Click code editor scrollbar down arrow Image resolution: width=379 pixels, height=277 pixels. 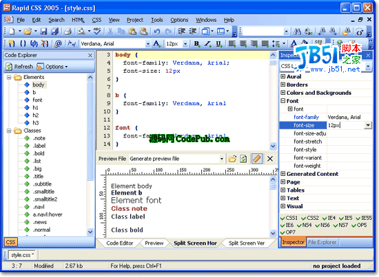point(273,146)
